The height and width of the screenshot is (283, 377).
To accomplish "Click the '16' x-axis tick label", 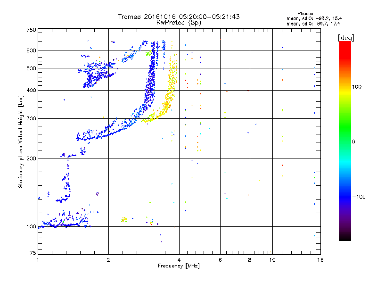I will point(320,260).
